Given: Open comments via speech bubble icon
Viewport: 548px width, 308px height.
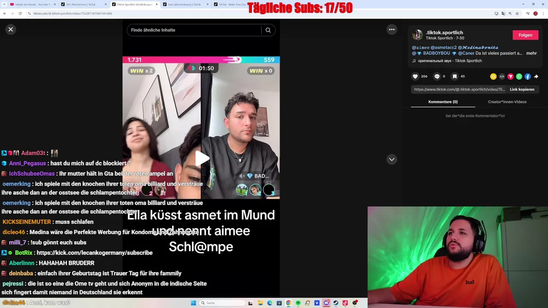Looking at the screenshot, I should 437,76.
